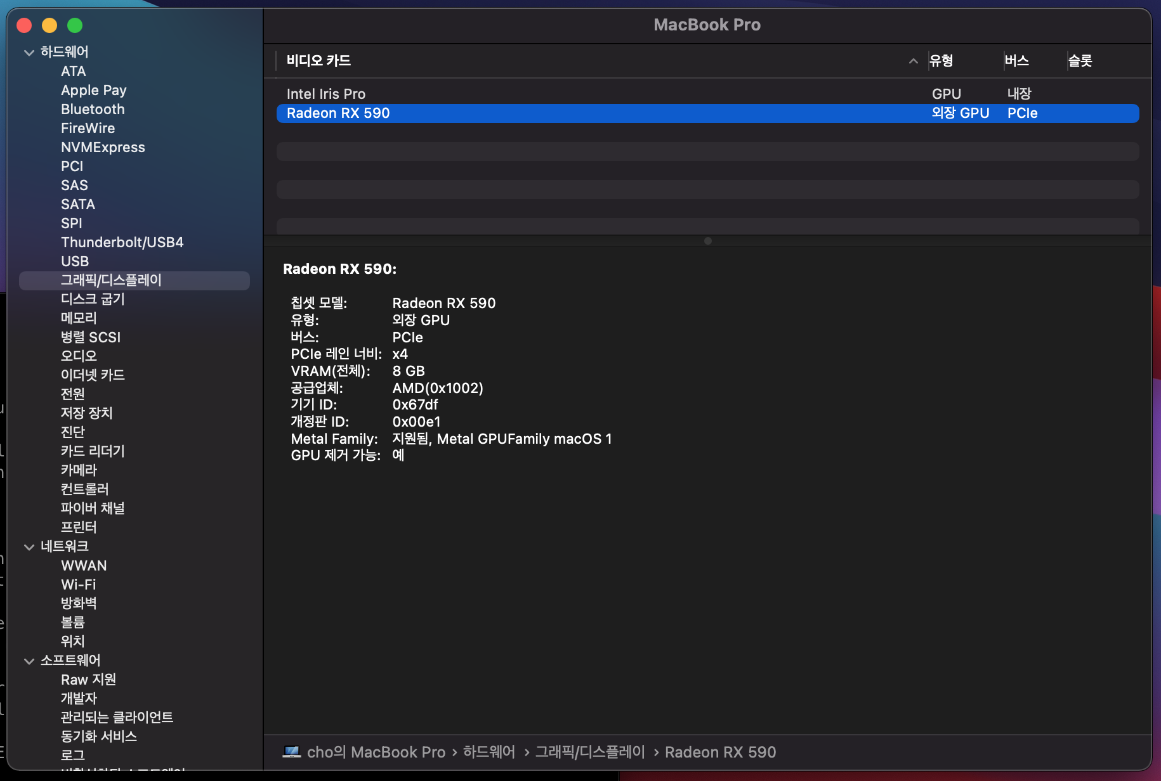Viewport: 1161px width, 781px height.
Task: Open 진단 in the sidebar
Action: coord(73,432)
